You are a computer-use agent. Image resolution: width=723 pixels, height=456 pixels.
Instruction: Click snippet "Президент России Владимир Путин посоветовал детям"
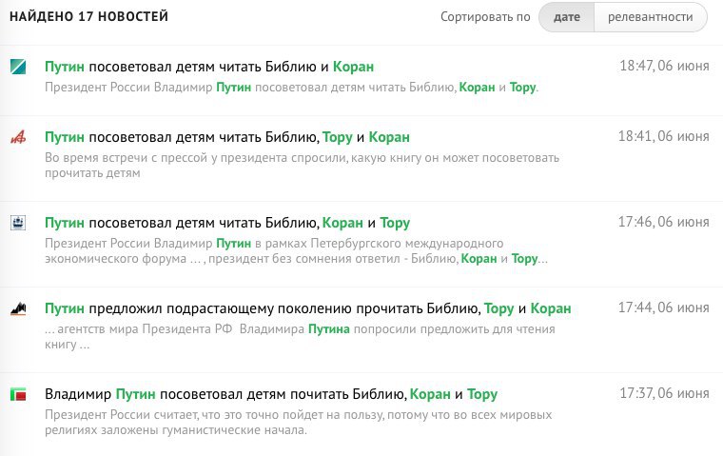click(291, 88)
